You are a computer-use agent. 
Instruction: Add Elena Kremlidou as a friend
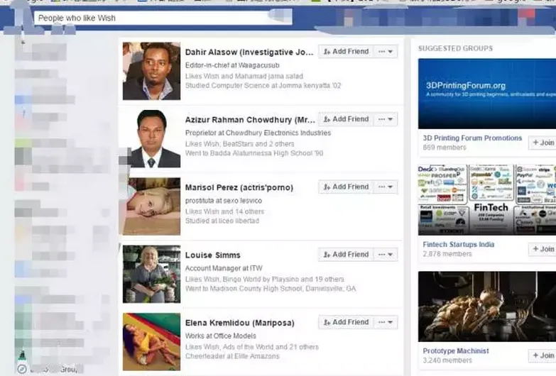346,323
